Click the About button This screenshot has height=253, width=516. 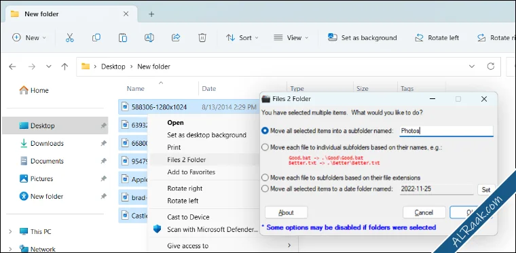point(286,212)
